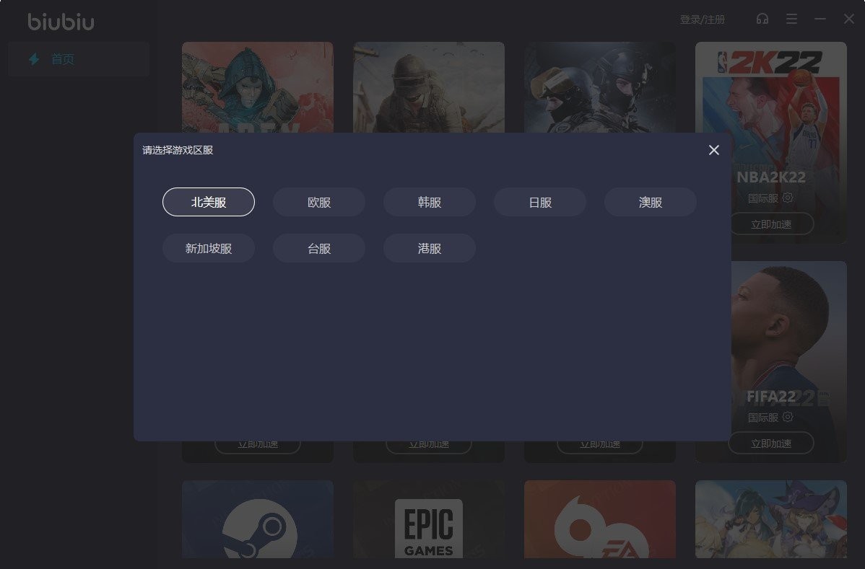Open FIFA22 server settings gear

788,417
